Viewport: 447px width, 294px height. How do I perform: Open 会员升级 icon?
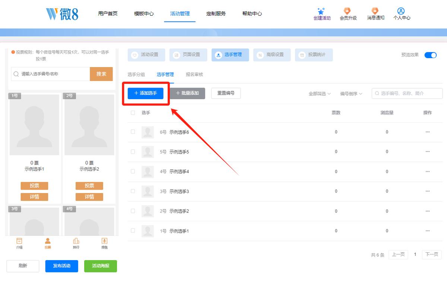[x=348, y=11]
